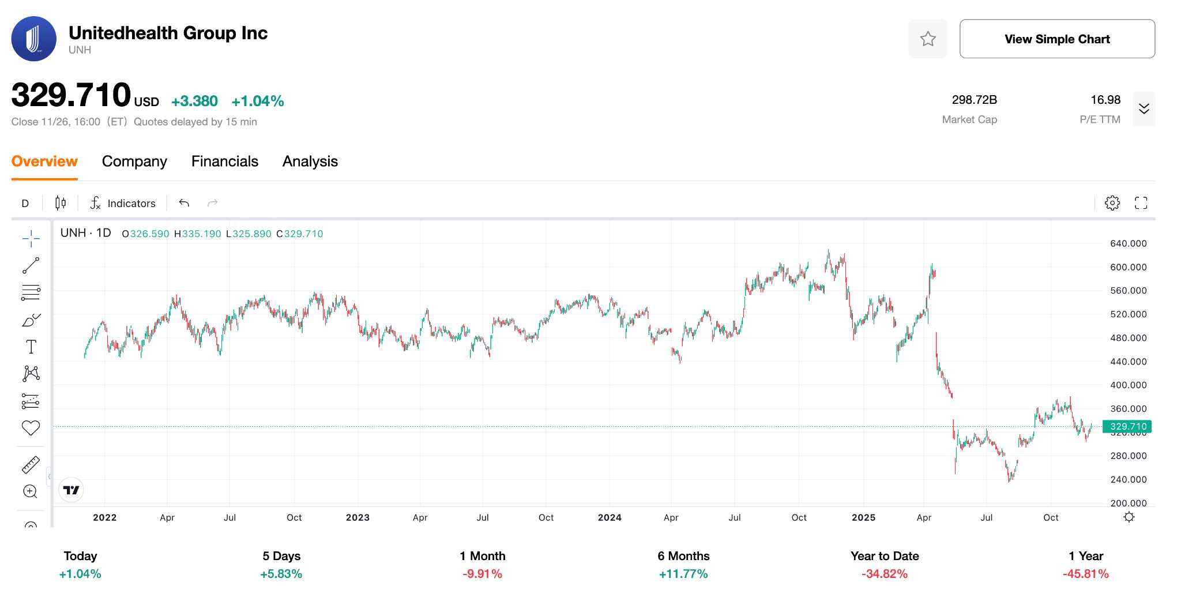Select the brush drawing tool
The width and height of the screenshot is (1181, 597).
pyautogui.click(x=31, y=320)
